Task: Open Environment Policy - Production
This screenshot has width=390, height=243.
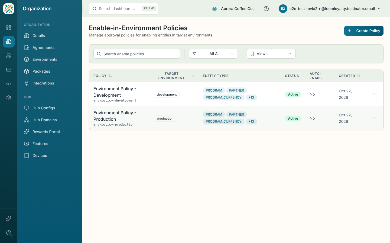Action: pos(115,116)
